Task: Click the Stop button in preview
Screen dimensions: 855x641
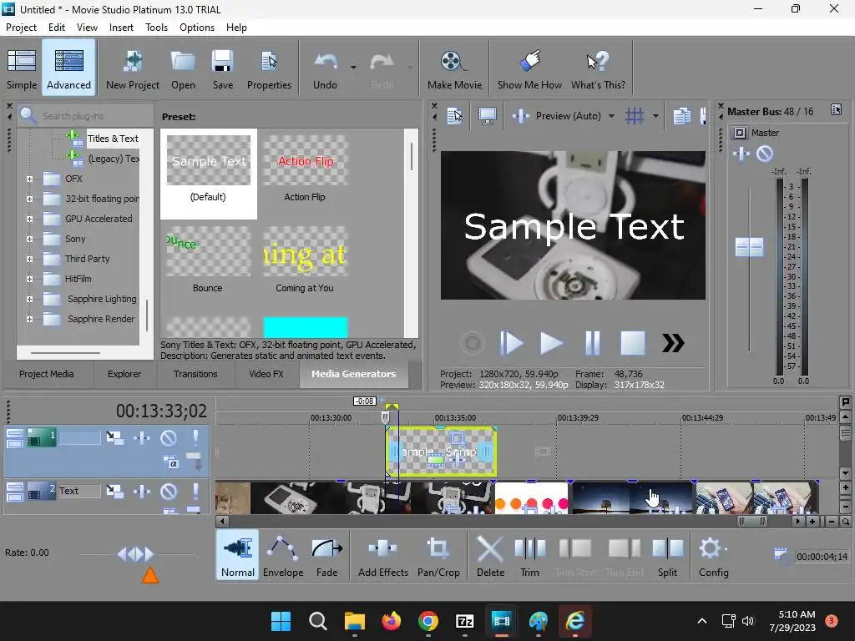Action: (633, 343)
